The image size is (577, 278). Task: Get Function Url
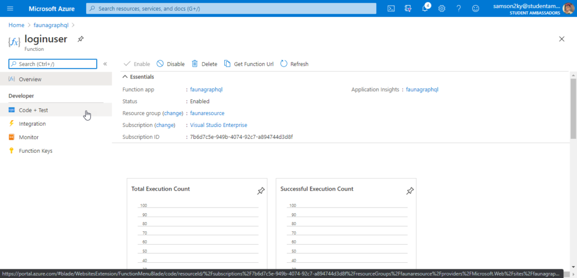tap(248, 64)
